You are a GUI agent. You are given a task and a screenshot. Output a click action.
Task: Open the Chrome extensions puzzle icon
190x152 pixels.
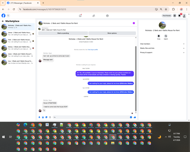[x=173, y=9]
